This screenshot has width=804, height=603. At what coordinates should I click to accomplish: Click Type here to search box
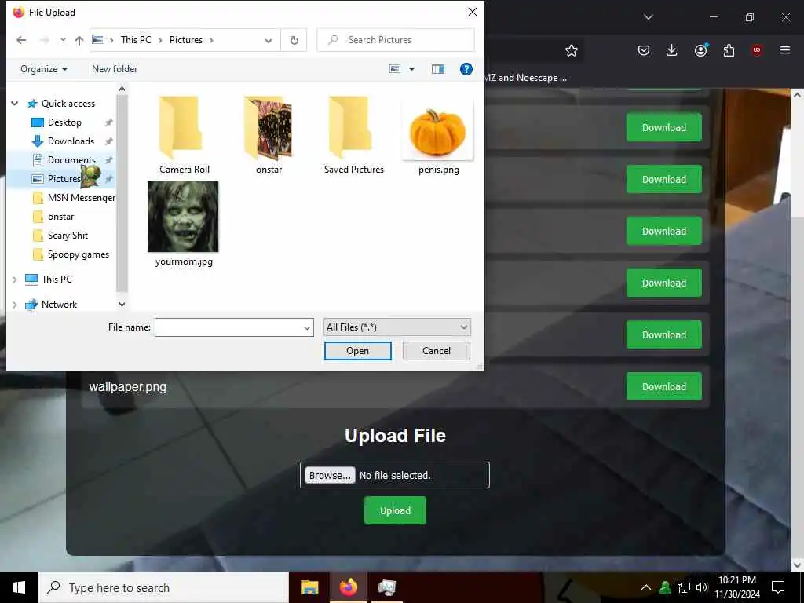(163, 587)
